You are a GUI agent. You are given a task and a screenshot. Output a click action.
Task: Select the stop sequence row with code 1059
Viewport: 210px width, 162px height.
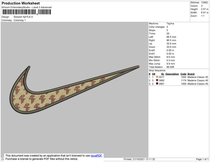[x=178, y=84]
